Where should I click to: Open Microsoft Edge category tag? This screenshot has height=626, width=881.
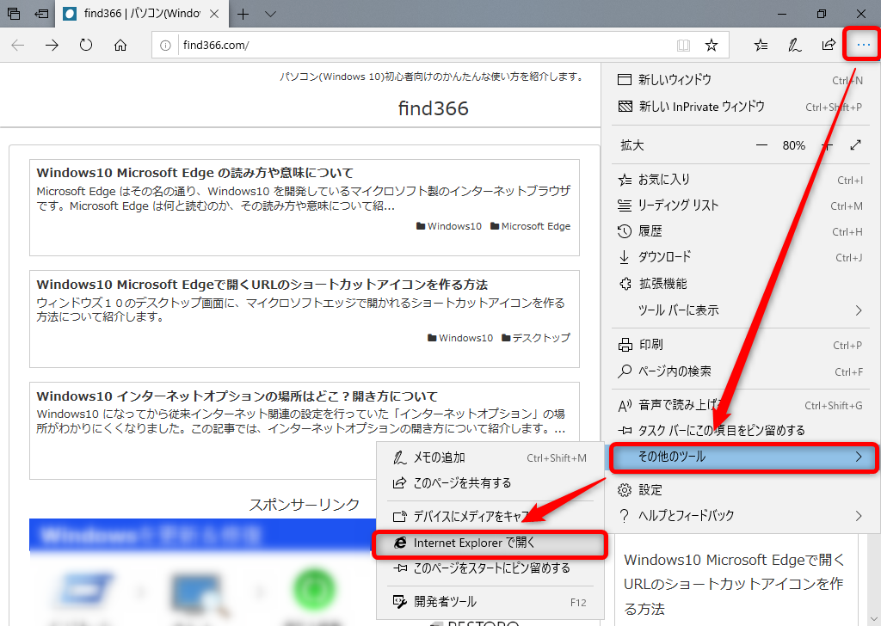coord(530,226)
